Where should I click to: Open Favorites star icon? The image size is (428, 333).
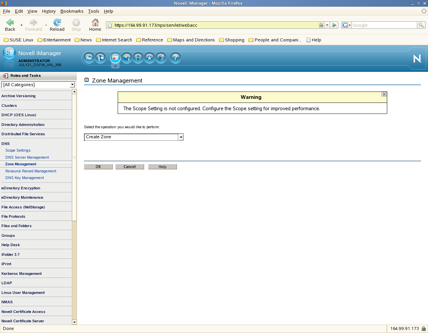click(x=149, y=58)
